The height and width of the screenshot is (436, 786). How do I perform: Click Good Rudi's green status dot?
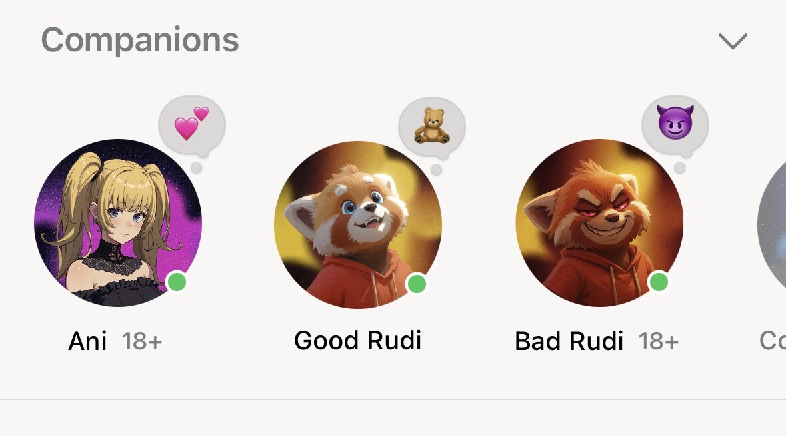click(x=417, y=284)
